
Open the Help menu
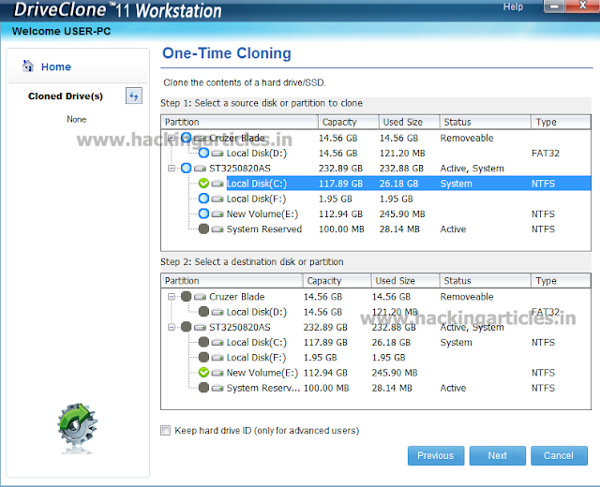pyautogui.click(x=513, y=7)
